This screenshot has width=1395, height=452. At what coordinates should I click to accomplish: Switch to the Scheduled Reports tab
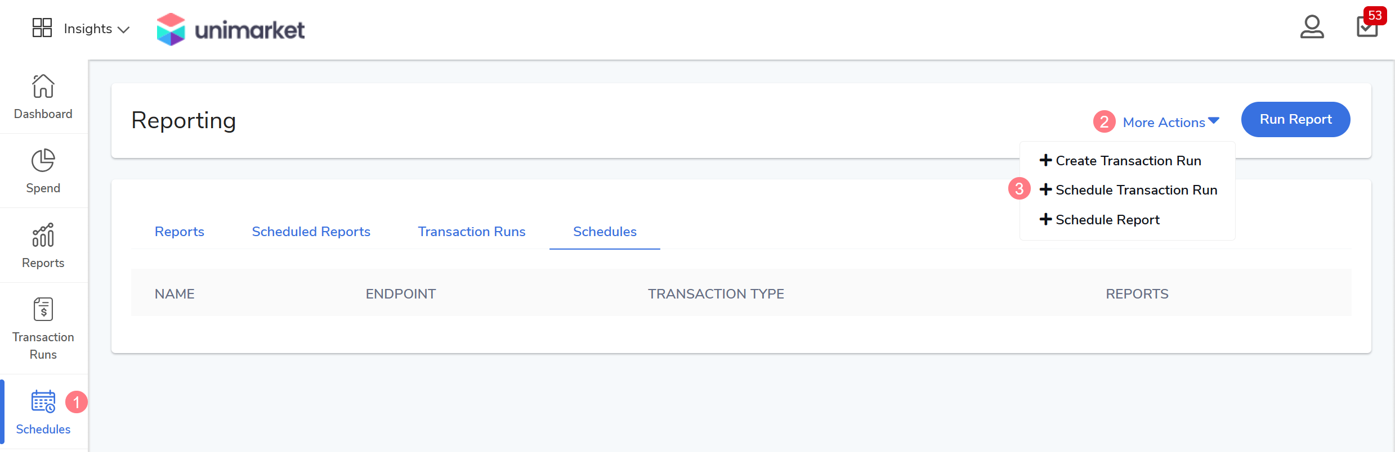pyautogui.click(x=311, y=232)
